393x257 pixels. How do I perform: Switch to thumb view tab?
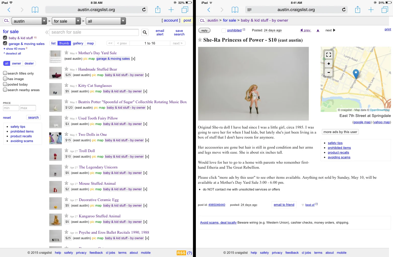tap(64, 43)
